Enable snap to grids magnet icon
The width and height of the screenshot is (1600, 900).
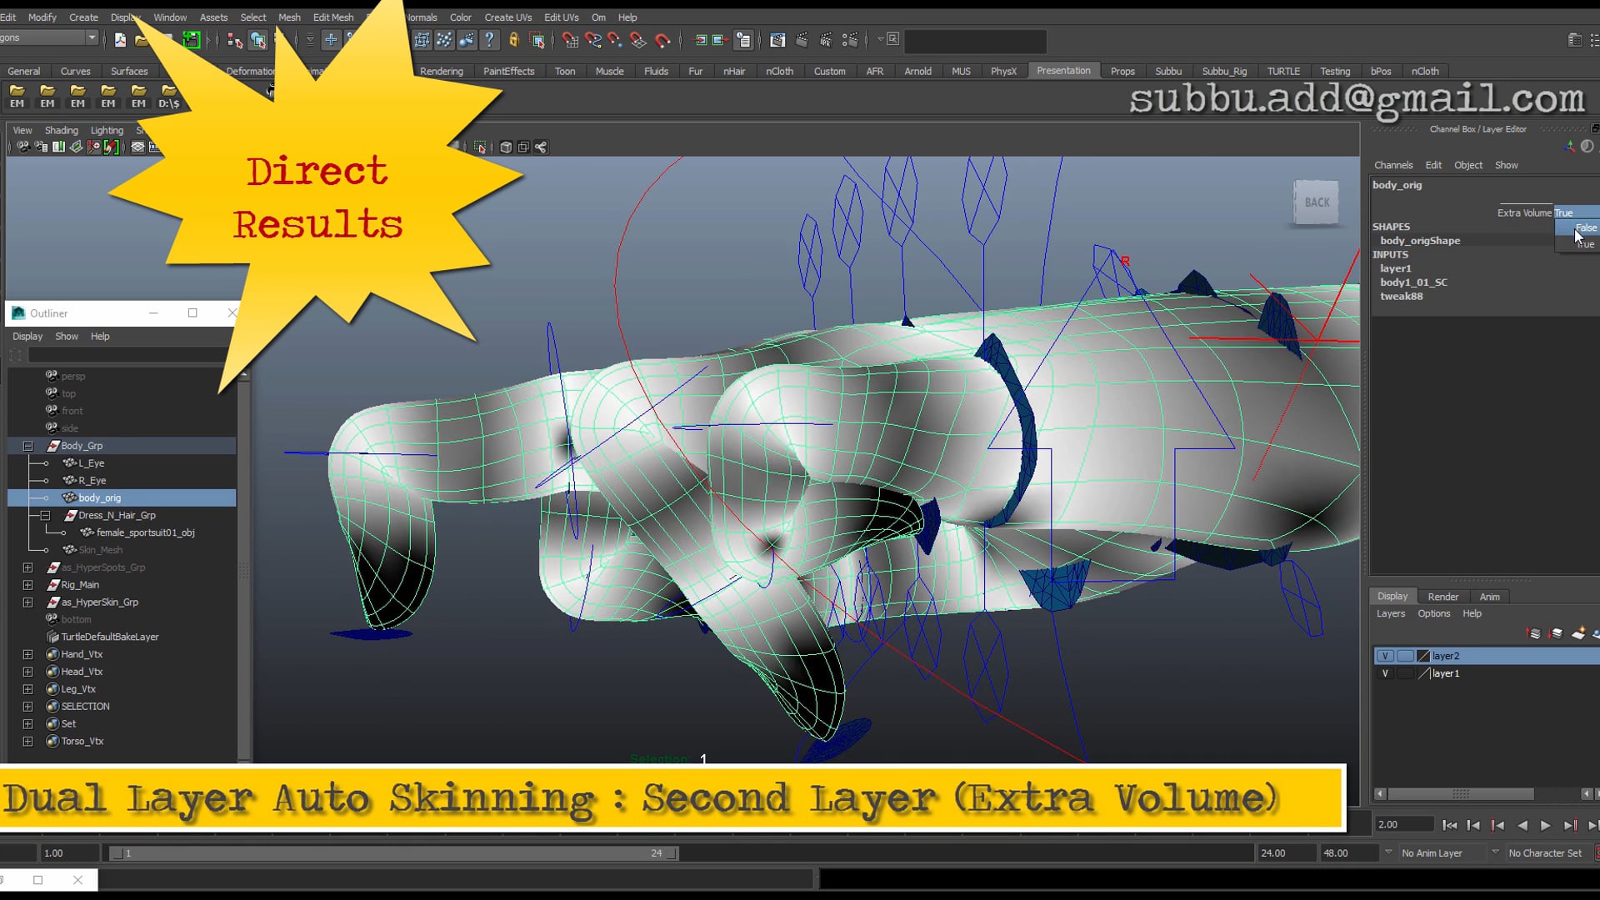570,40
